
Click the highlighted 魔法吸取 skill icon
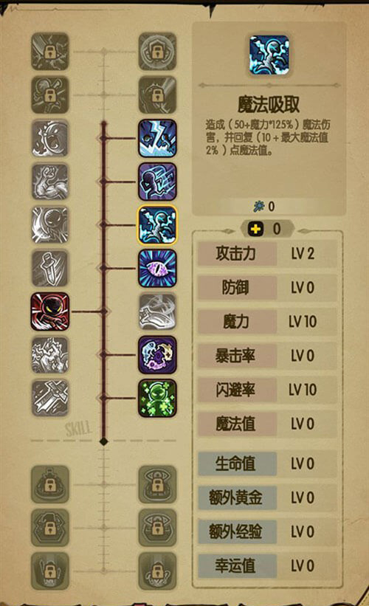tap(158, 225)
